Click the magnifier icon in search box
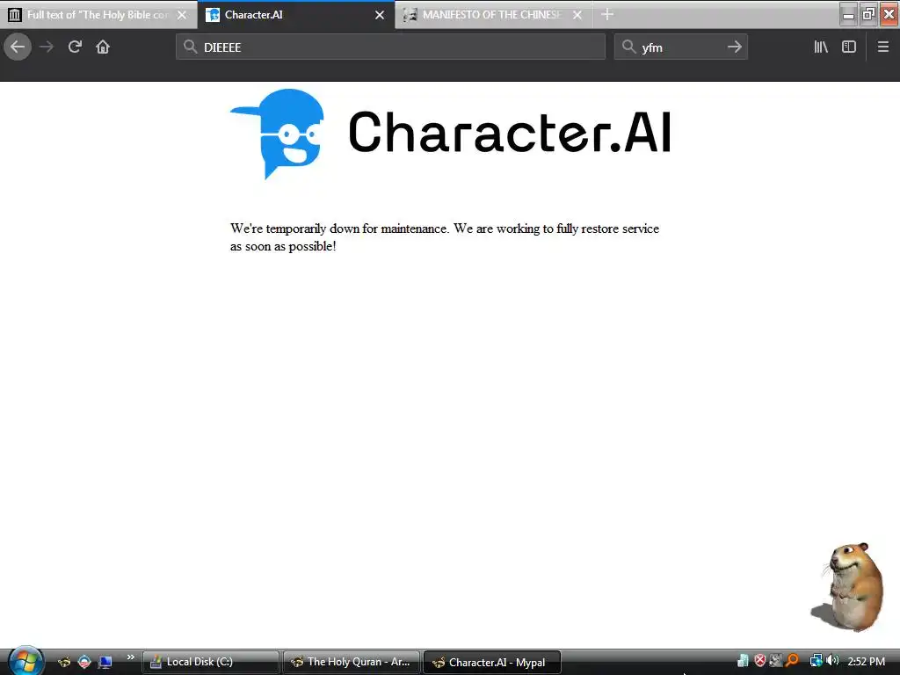Screen dimensions: 900x675 point(629,47)
